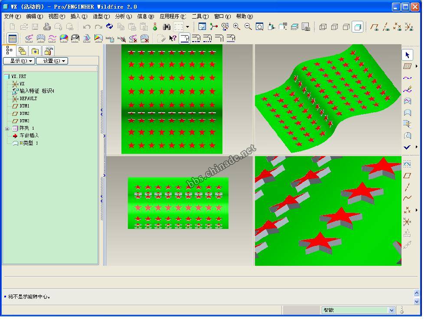Screen dimensions: 444x333
Task: Switch display to No Hidden
Action: 346,27
